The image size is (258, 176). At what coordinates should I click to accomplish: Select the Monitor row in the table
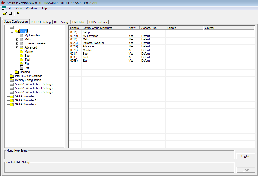pyautogui.click(x=87, y=50)
